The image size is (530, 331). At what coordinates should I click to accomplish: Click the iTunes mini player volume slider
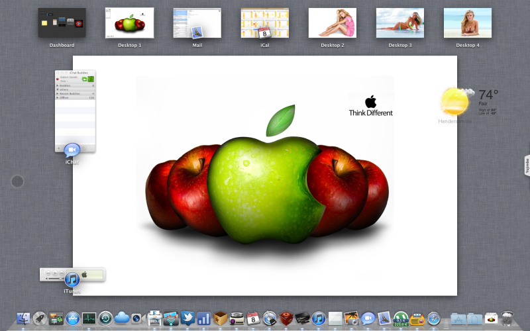(54, 278)
